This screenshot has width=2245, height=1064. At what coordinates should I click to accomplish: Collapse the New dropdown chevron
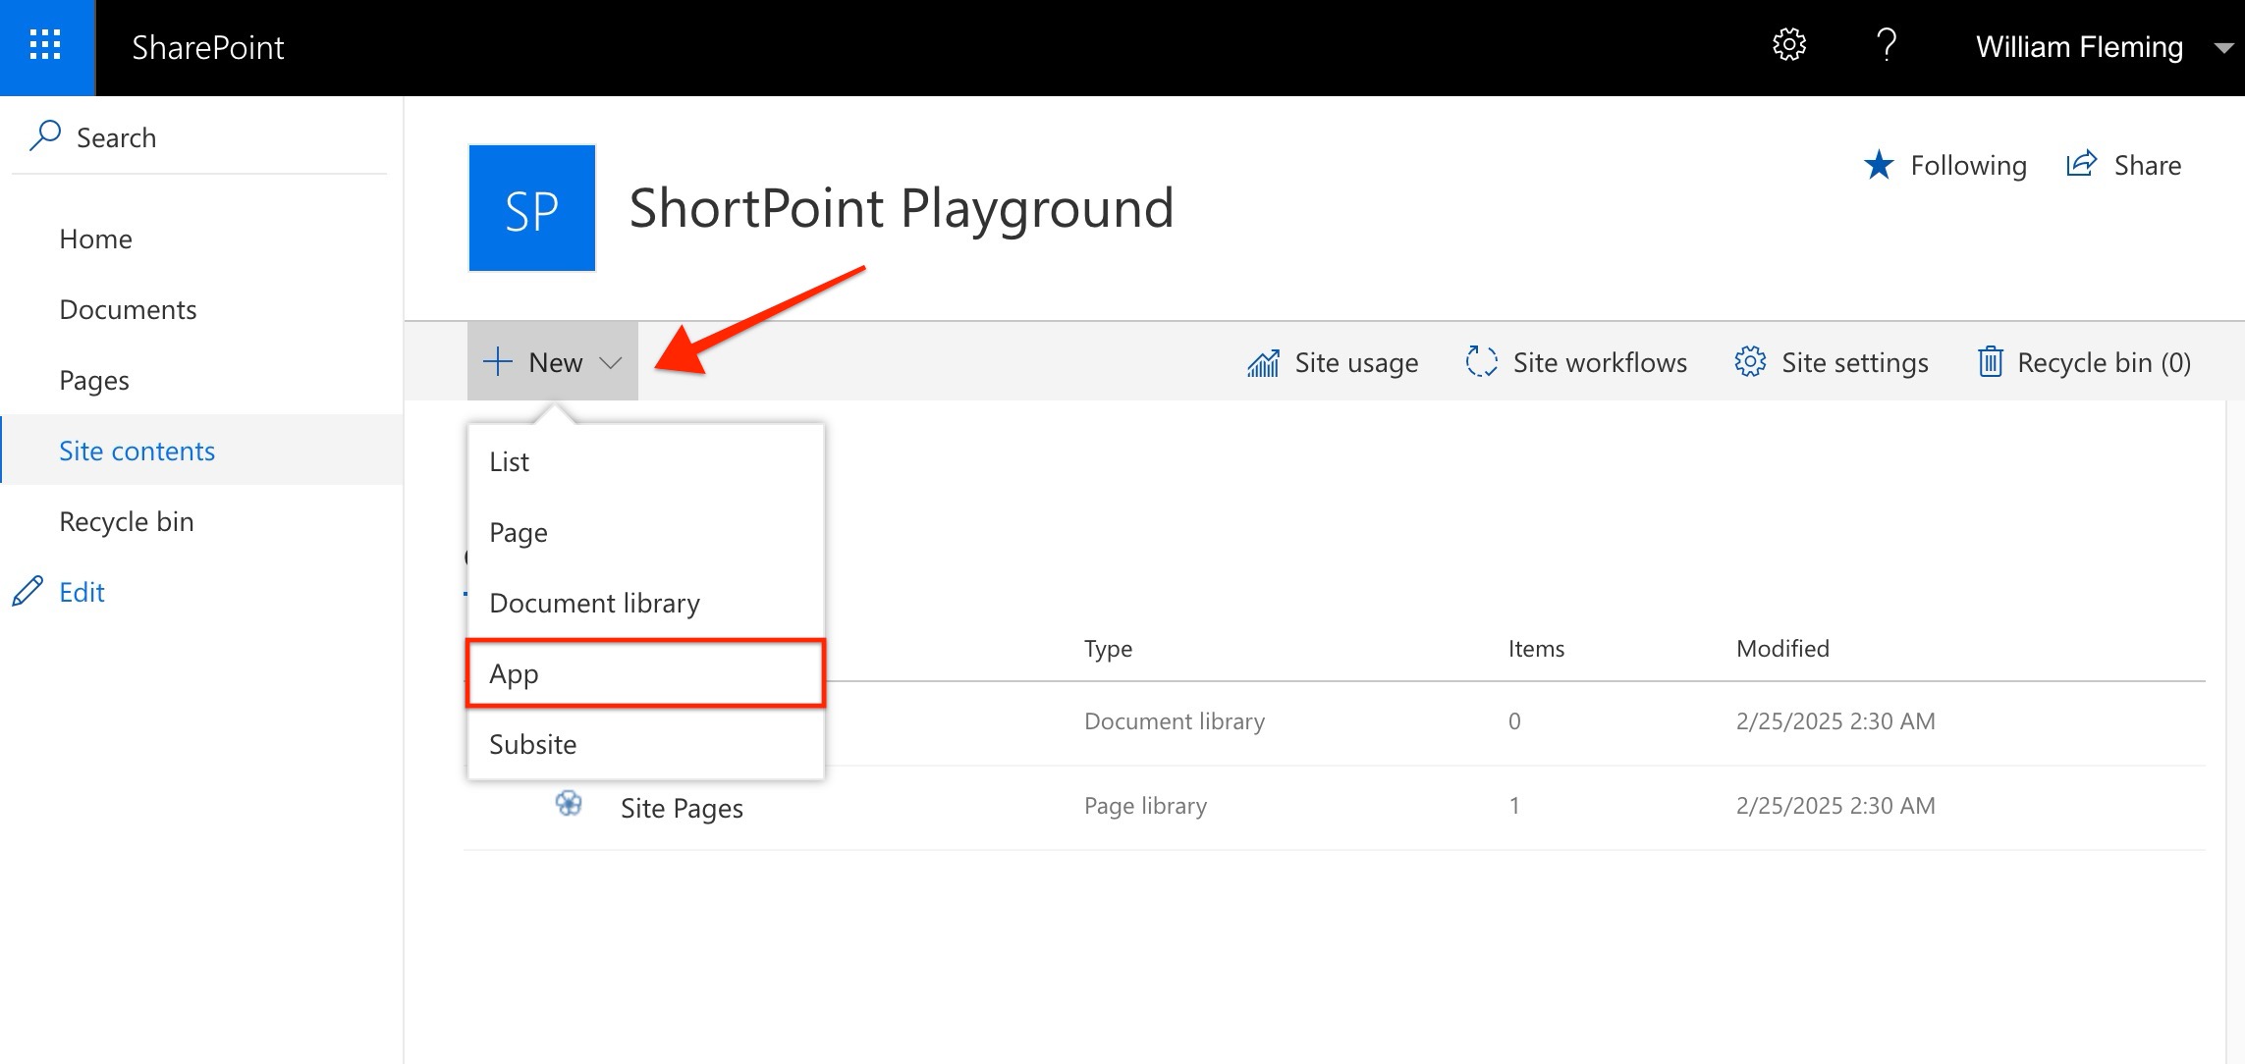(611, 363)
